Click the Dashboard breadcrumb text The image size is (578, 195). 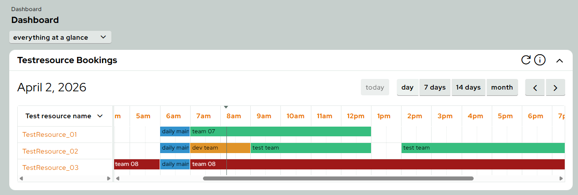click(x=27, y=9)
